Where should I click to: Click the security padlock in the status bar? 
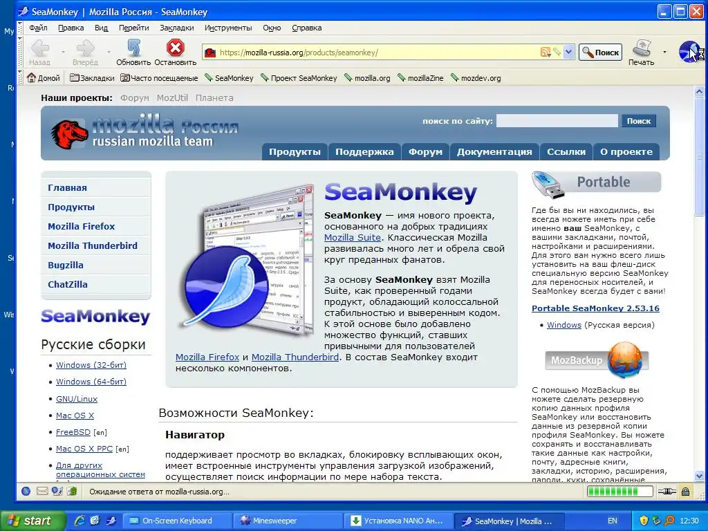(x=685, y=492)
